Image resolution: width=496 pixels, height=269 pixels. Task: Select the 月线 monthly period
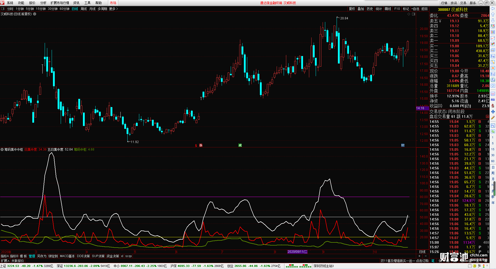(92, 9)
